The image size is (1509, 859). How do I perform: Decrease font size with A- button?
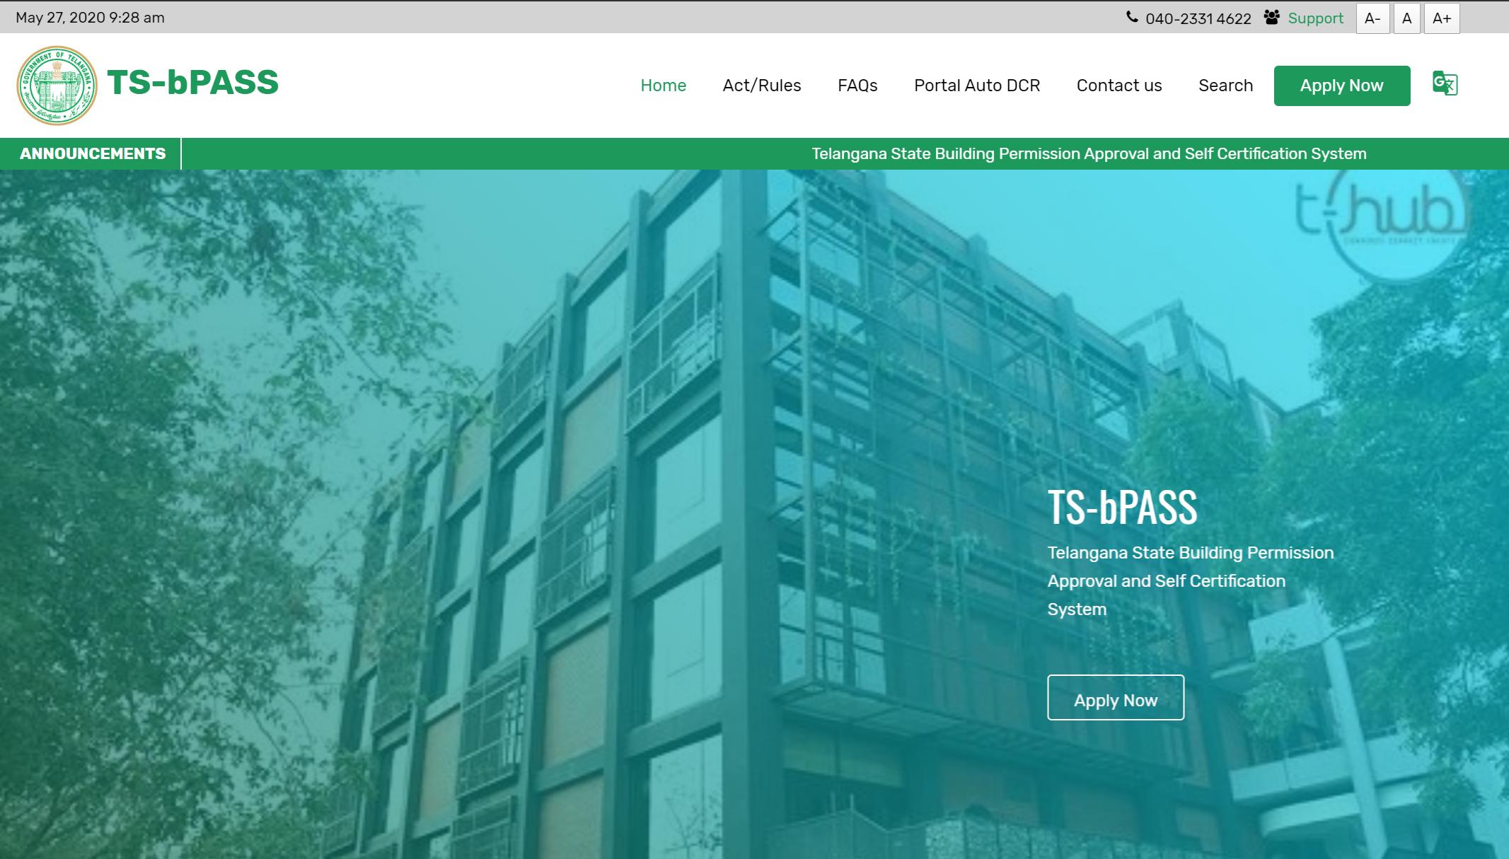(1372, 18)
